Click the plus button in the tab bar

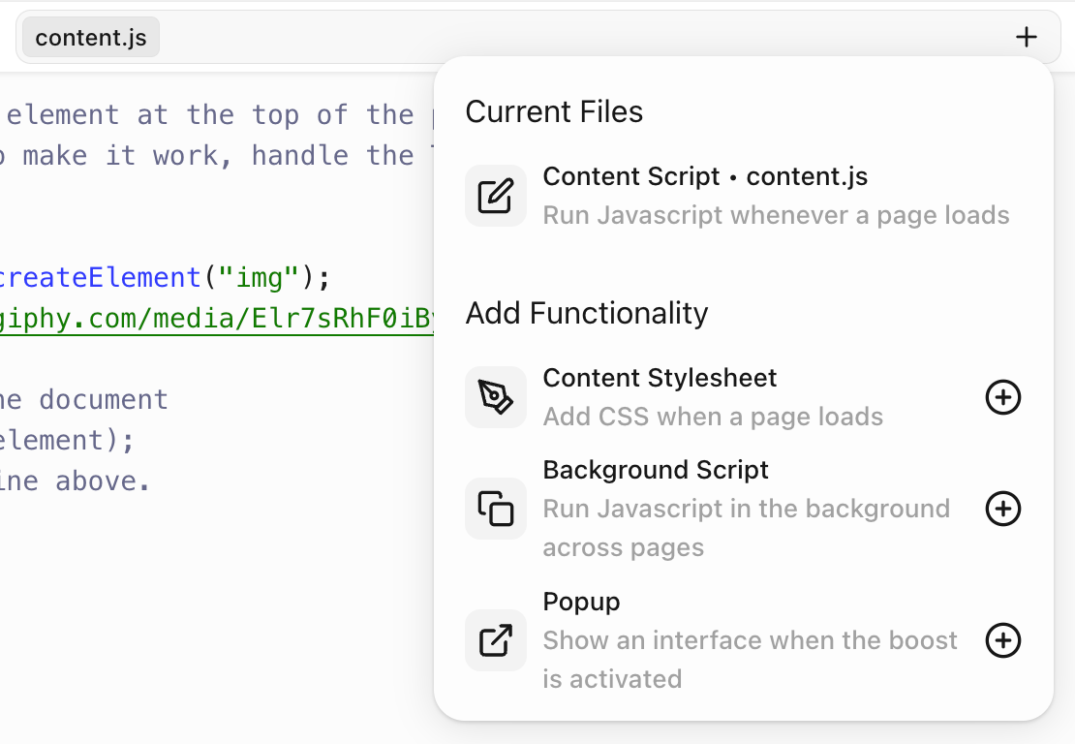tap(1026, 37)
